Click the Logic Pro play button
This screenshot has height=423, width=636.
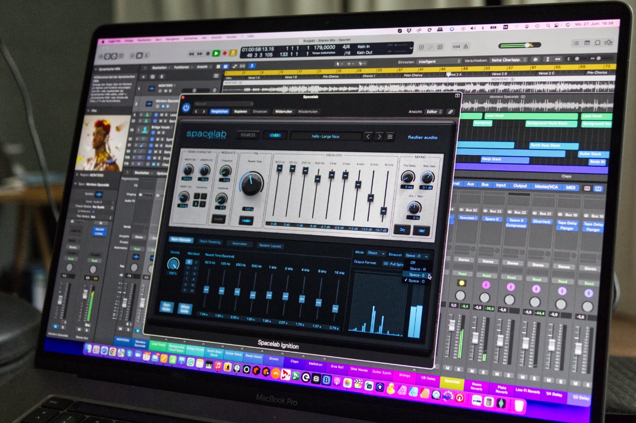point(216,53)
